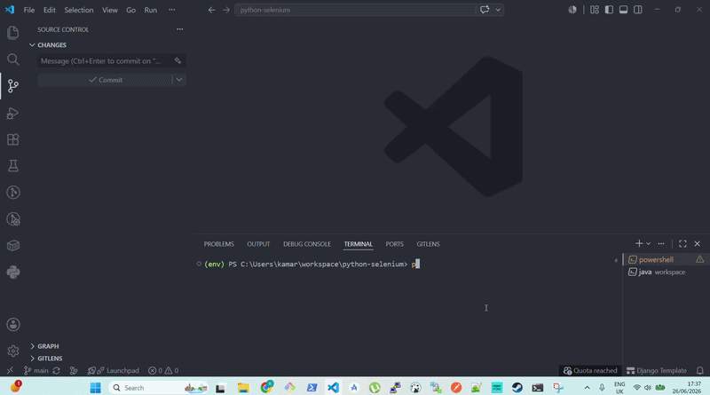Toggle the primary side bar
The width and height of the screenshot is (710, 395).
point(609,10)
